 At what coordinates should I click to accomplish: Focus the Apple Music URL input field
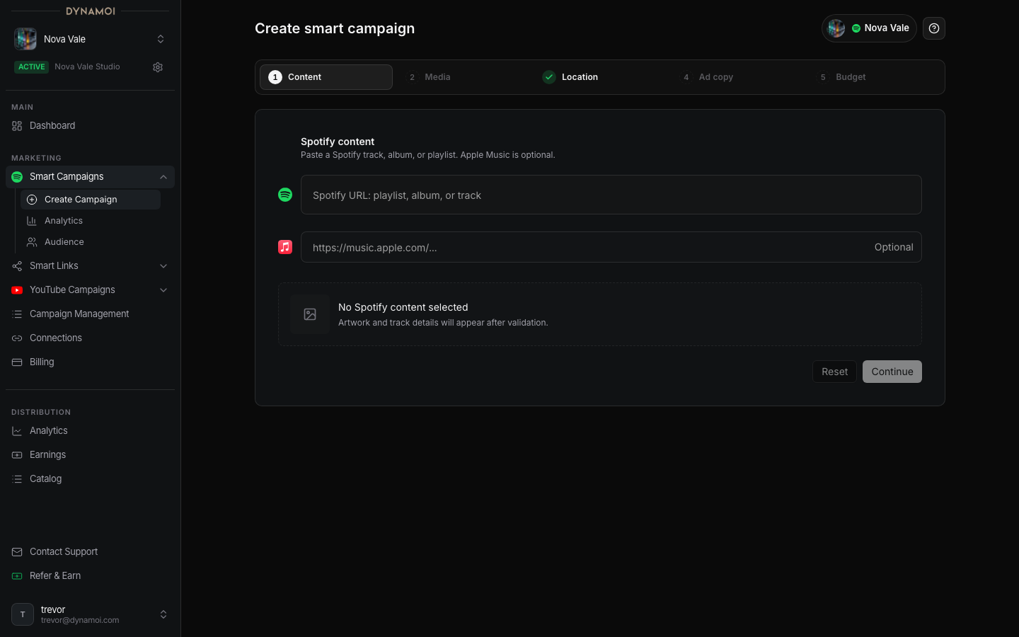(x=611, y=247)
